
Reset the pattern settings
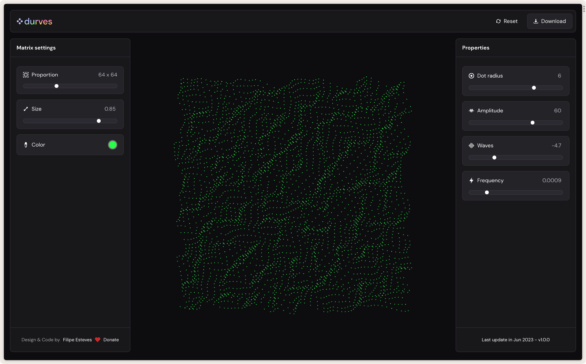tap(507, 21)
